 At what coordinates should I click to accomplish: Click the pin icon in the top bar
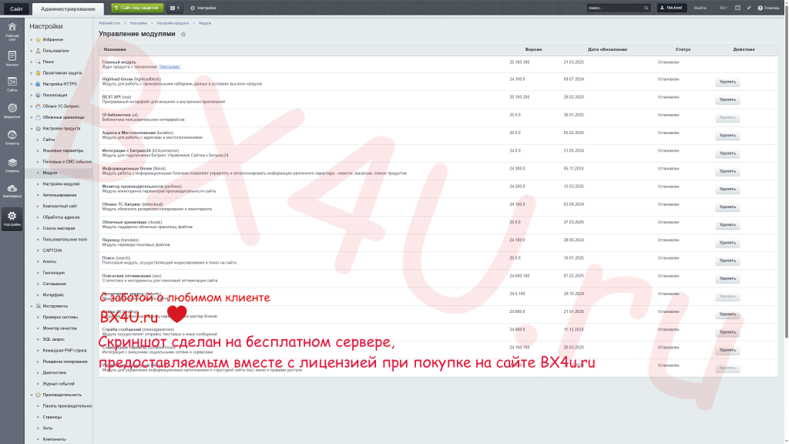[x=749, y=8]
